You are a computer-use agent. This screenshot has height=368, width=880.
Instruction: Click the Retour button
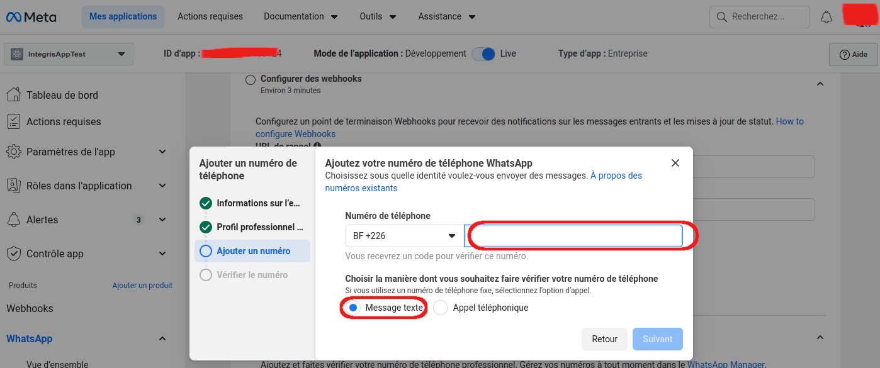[x=604, y=338]
